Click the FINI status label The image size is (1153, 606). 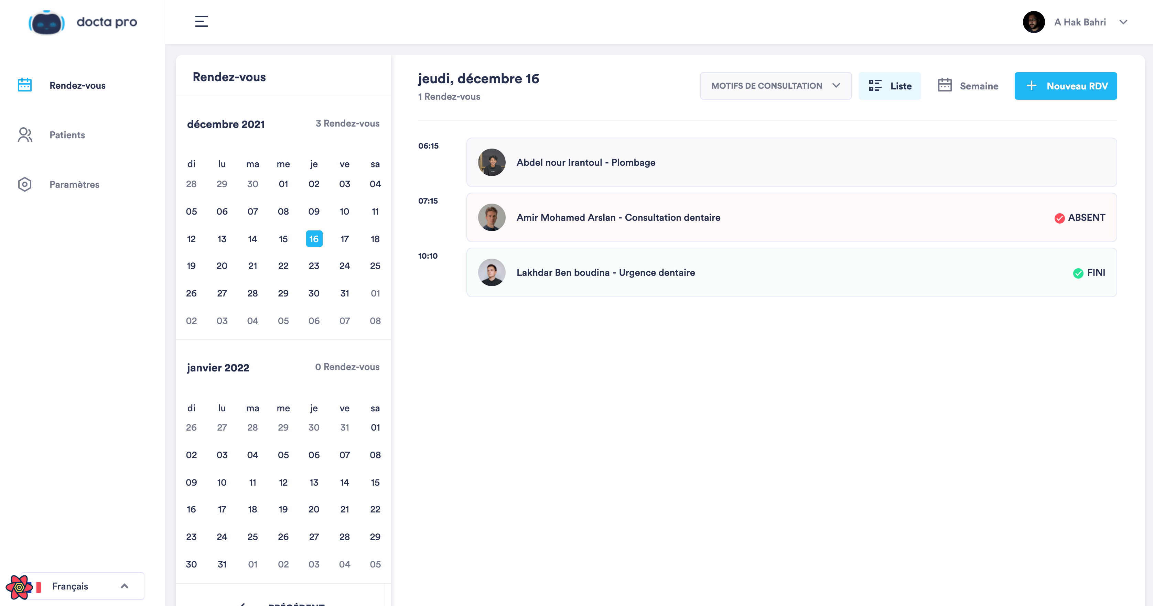(1096, 273)
